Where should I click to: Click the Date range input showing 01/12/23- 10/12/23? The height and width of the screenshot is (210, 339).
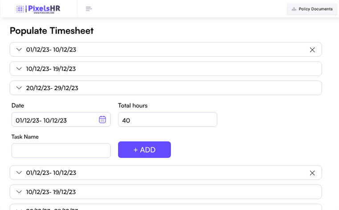pyautogui.click(x=53, y=120)
